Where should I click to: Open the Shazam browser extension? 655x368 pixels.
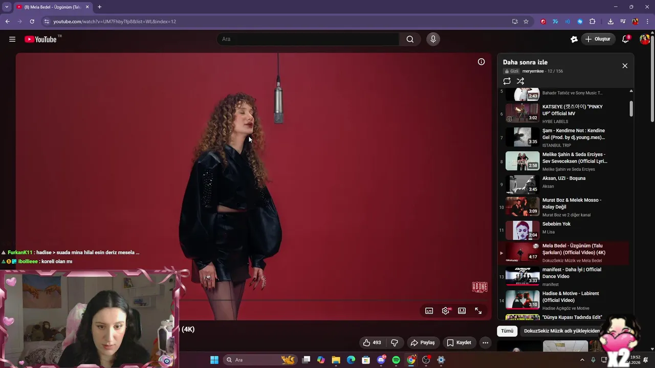(x=580, y=21)
